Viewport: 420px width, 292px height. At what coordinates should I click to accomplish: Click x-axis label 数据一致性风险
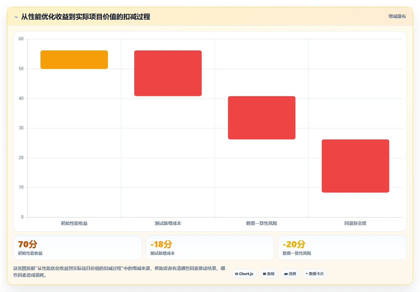point(261,224)
